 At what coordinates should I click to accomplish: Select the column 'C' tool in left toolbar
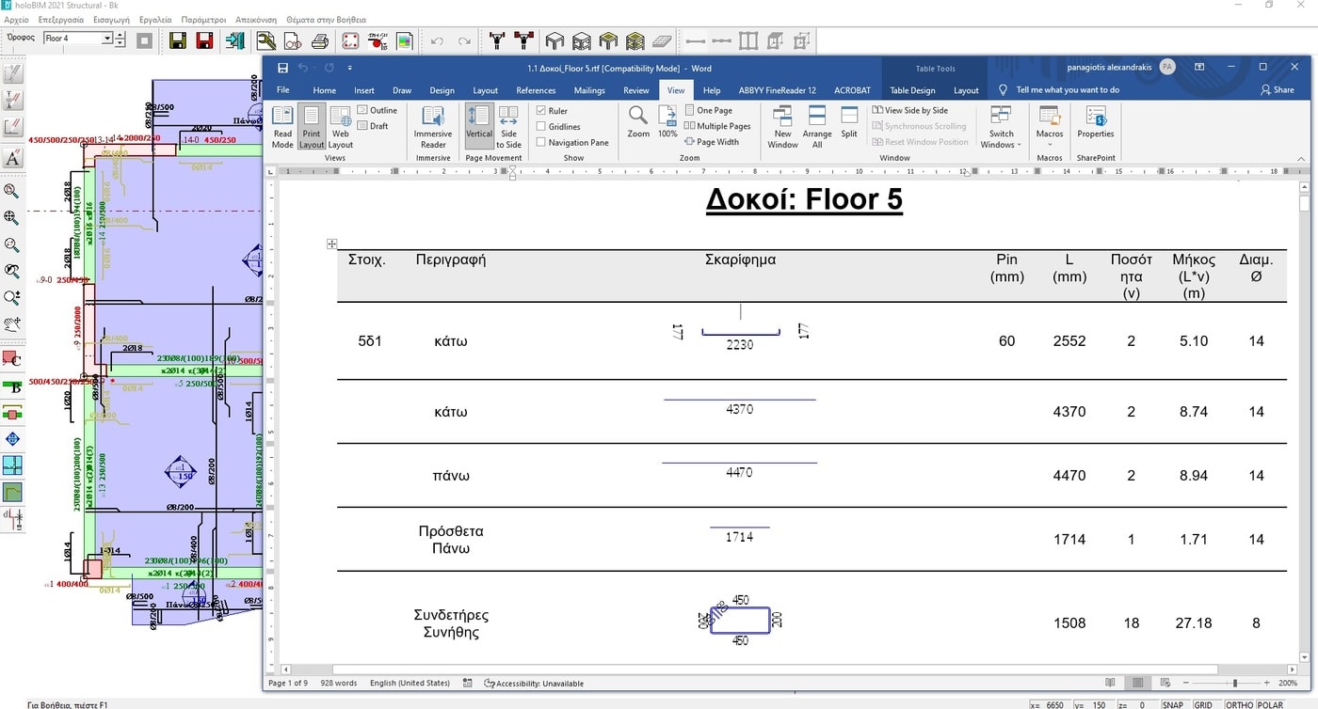pos(12,358)
